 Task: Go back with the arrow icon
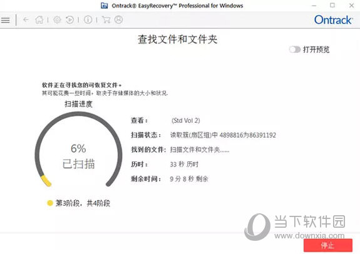26,20
